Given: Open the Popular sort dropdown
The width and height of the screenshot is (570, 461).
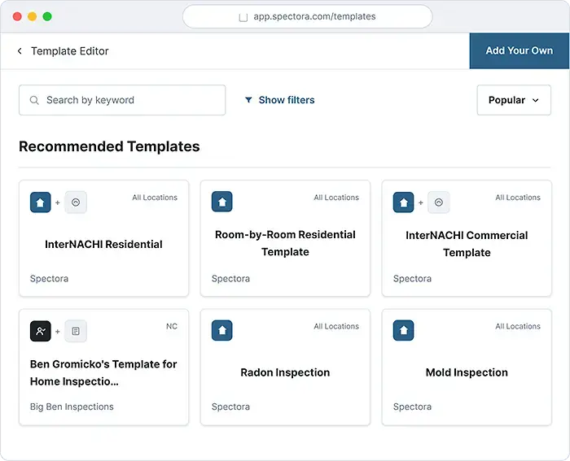Looking at the screenshot, I should tap(514, 100).
